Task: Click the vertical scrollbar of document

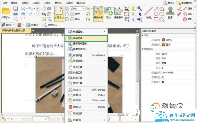Action: [x=137, y=73]
